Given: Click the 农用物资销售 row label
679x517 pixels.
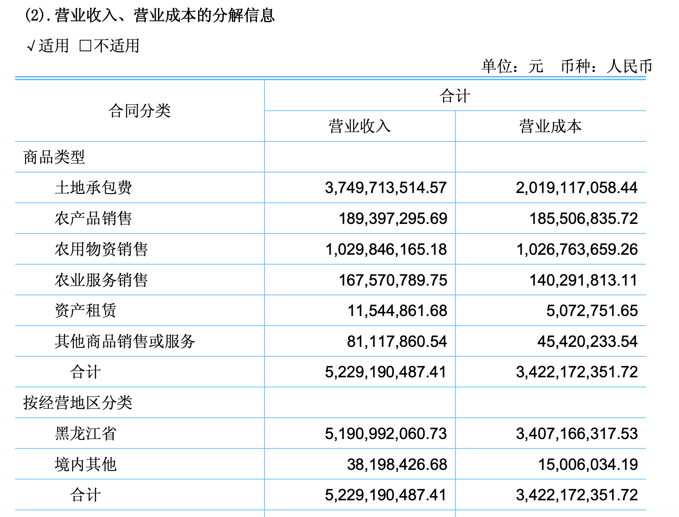Looking at the screenshot, I should click(101, 249).
